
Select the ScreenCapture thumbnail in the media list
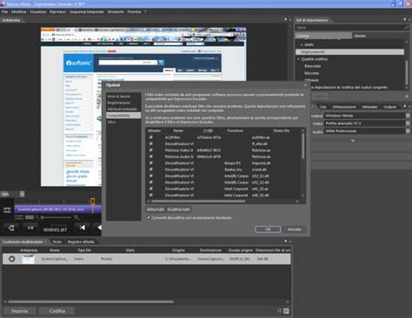click(29, 259)
